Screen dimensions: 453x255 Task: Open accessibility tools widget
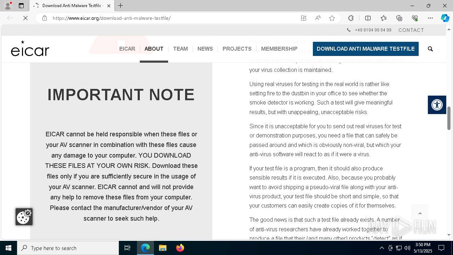[437, 105]
